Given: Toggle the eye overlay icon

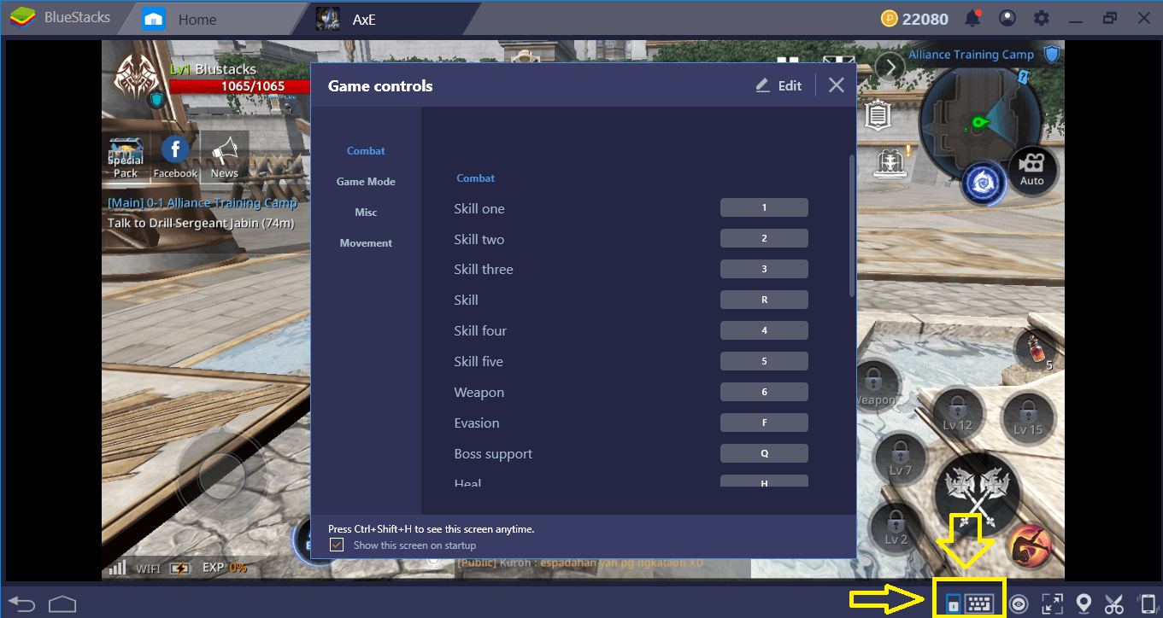Looking at the screenshot, I should point(1018,604).
